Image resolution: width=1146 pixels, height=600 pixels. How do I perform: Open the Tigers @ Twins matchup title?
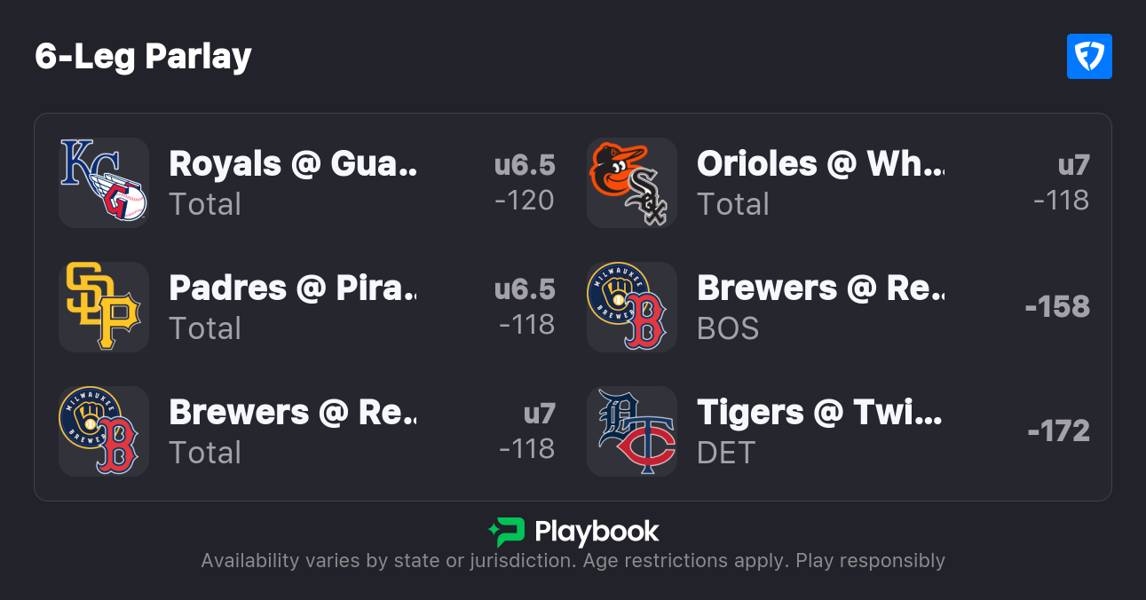click(820, 413)
